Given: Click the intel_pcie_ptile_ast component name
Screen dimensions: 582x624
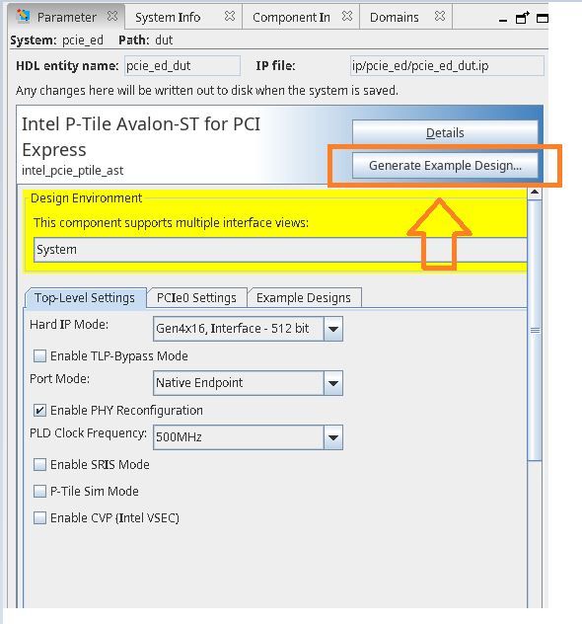Looking at the screenshot, I should 72,171.
